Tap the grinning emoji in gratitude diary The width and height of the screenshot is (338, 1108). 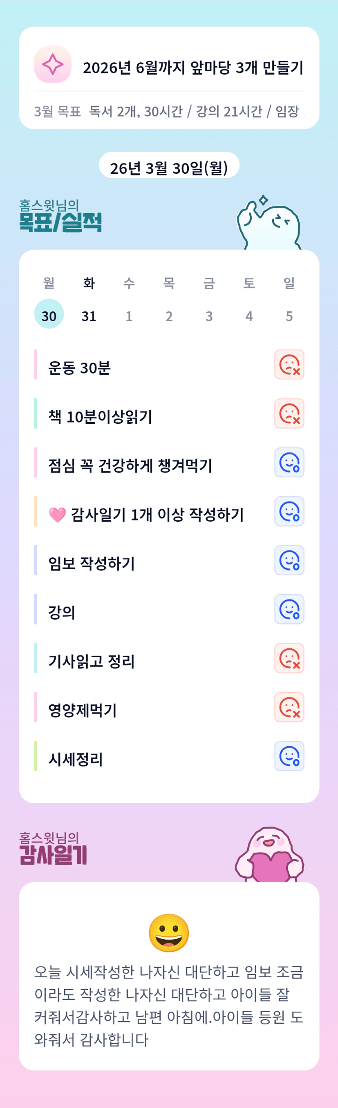pos(169,933)
